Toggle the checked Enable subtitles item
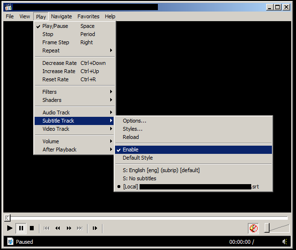This screenshot has height=250, width=296. coord(193,150)
